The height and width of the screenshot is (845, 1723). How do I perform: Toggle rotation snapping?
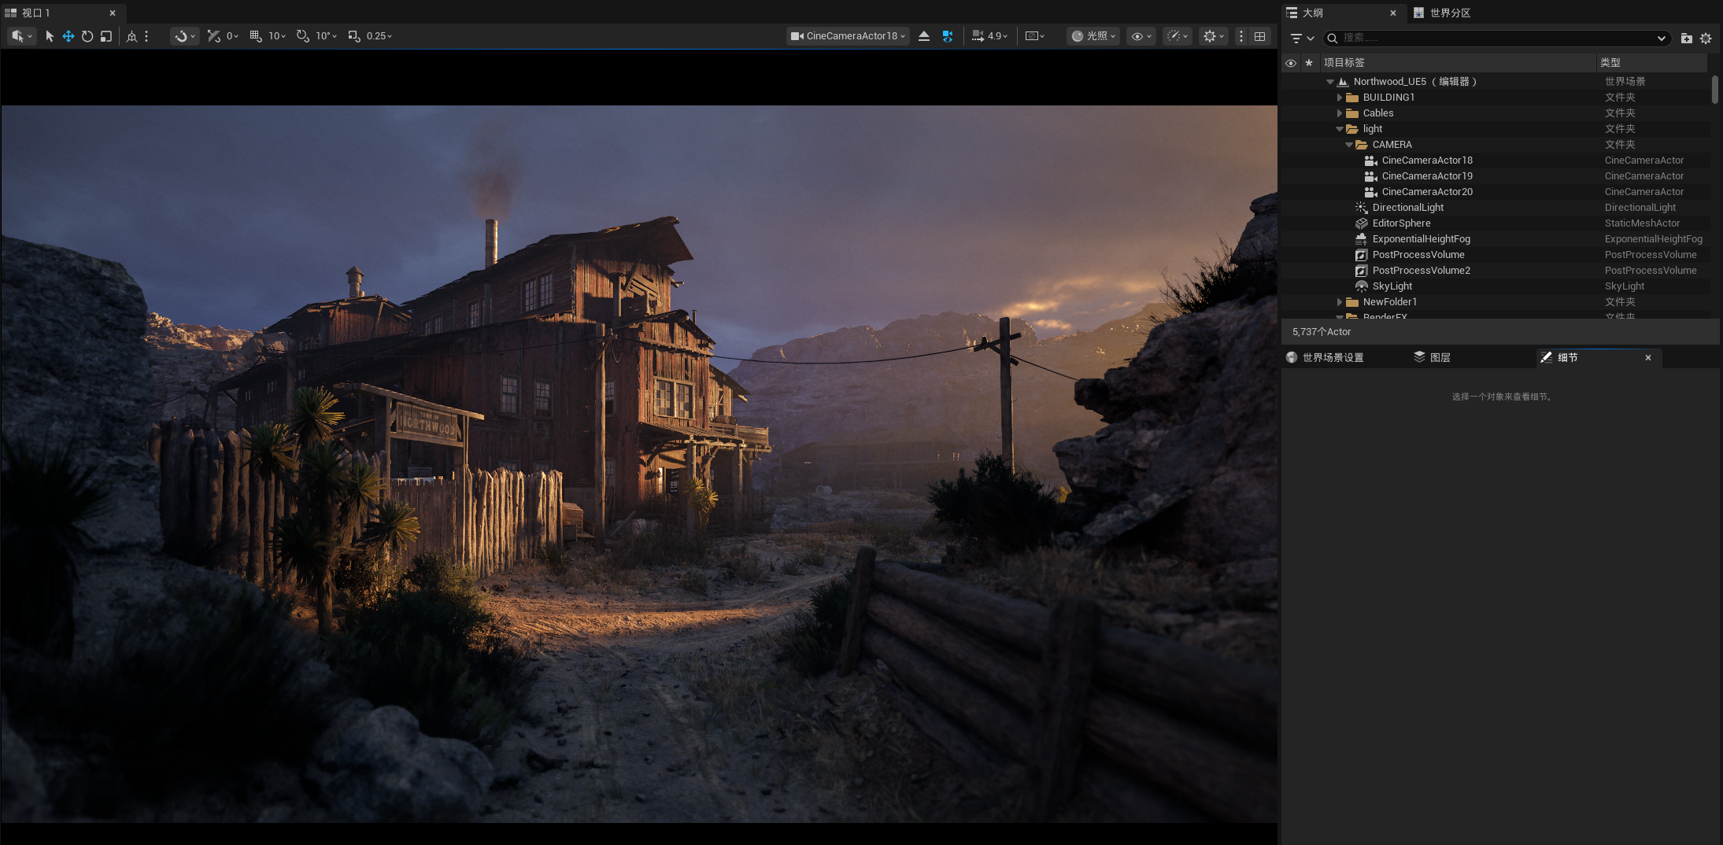[303, 36]
